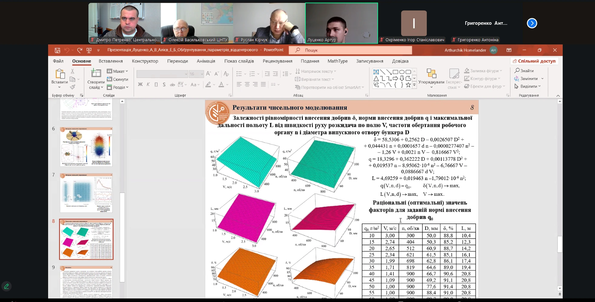Select slide 7 thumbnail in the panel
Screen dimensions: 595x302
86,193
